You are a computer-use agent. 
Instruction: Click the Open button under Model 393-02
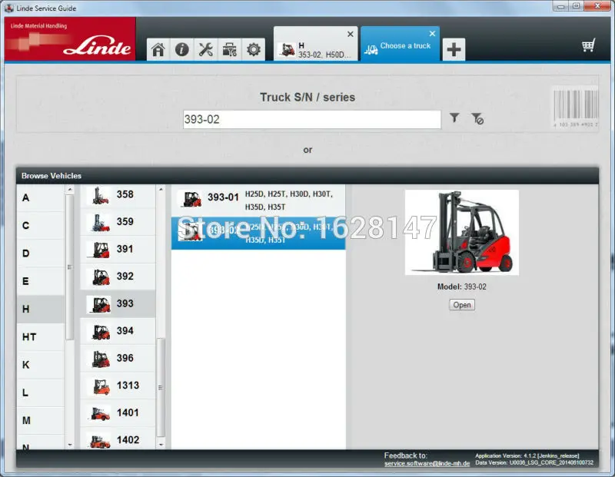click(462, 304)
